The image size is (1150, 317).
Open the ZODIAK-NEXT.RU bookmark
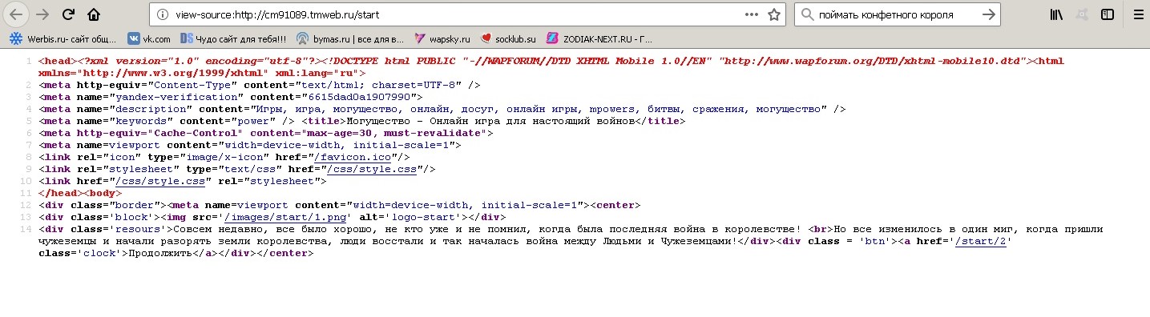click(599, 38)
